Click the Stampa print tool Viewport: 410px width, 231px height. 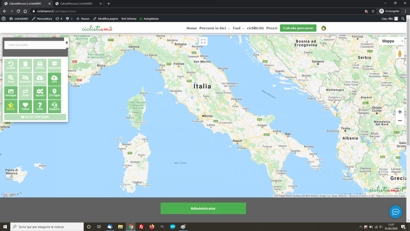[x=40, y=65]
